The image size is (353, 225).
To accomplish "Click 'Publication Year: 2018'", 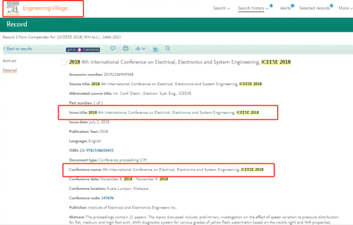I will (x=88, y=132).
